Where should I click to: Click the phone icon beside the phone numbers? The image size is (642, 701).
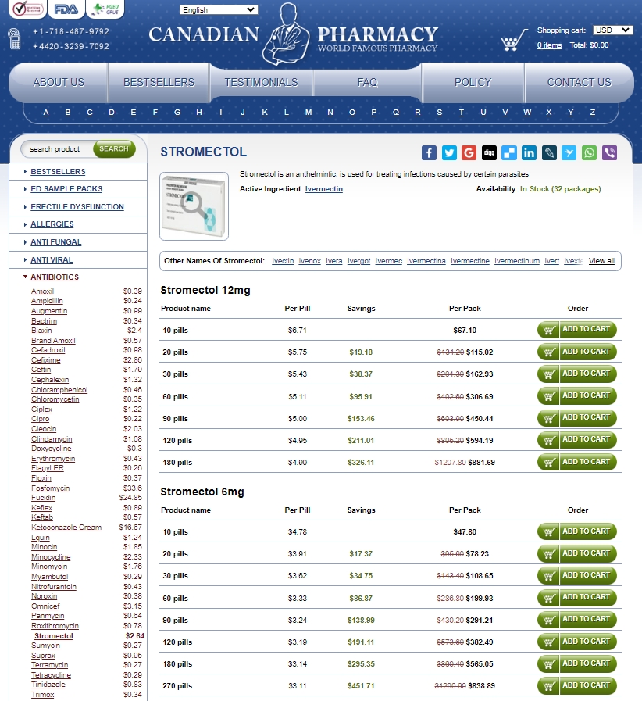tap(15, 38)
